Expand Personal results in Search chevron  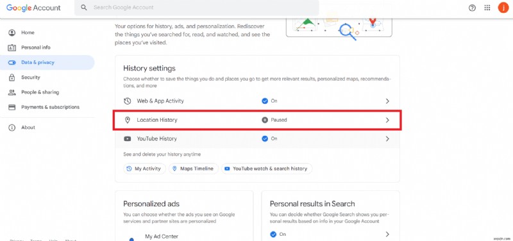pos(387,234)
